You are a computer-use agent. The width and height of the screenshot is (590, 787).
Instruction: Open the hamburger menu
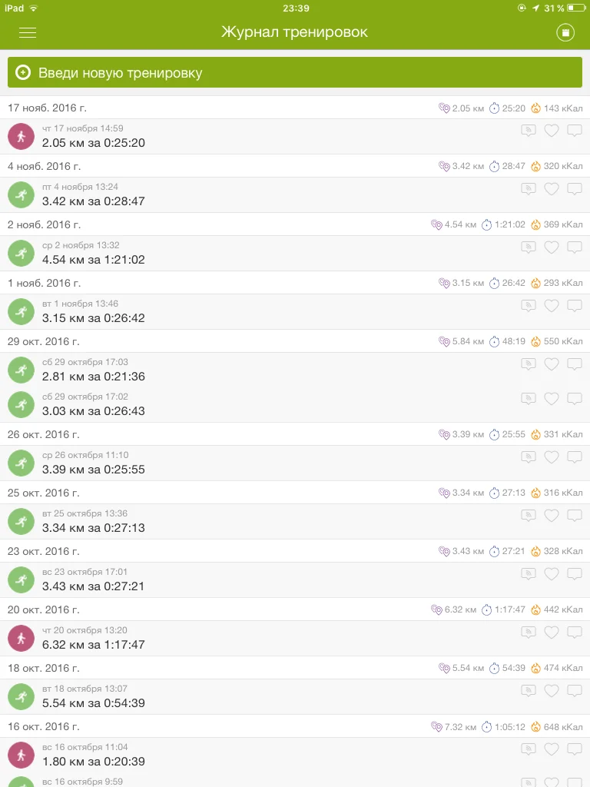(28, 32)
